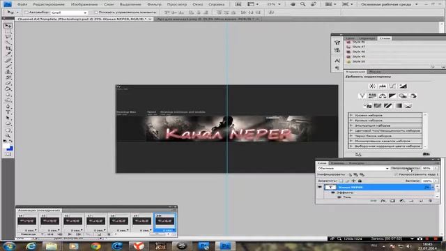Add a Curves adjustment
446x251 pixels.
pyautogui.click(x=392, y=86)
